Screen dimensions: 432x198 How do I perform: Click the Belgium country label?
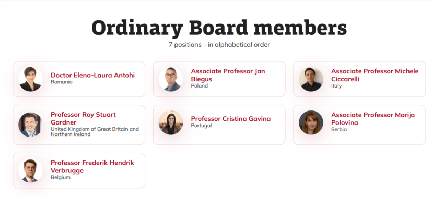pyautogui.click(x=61, y=177)
